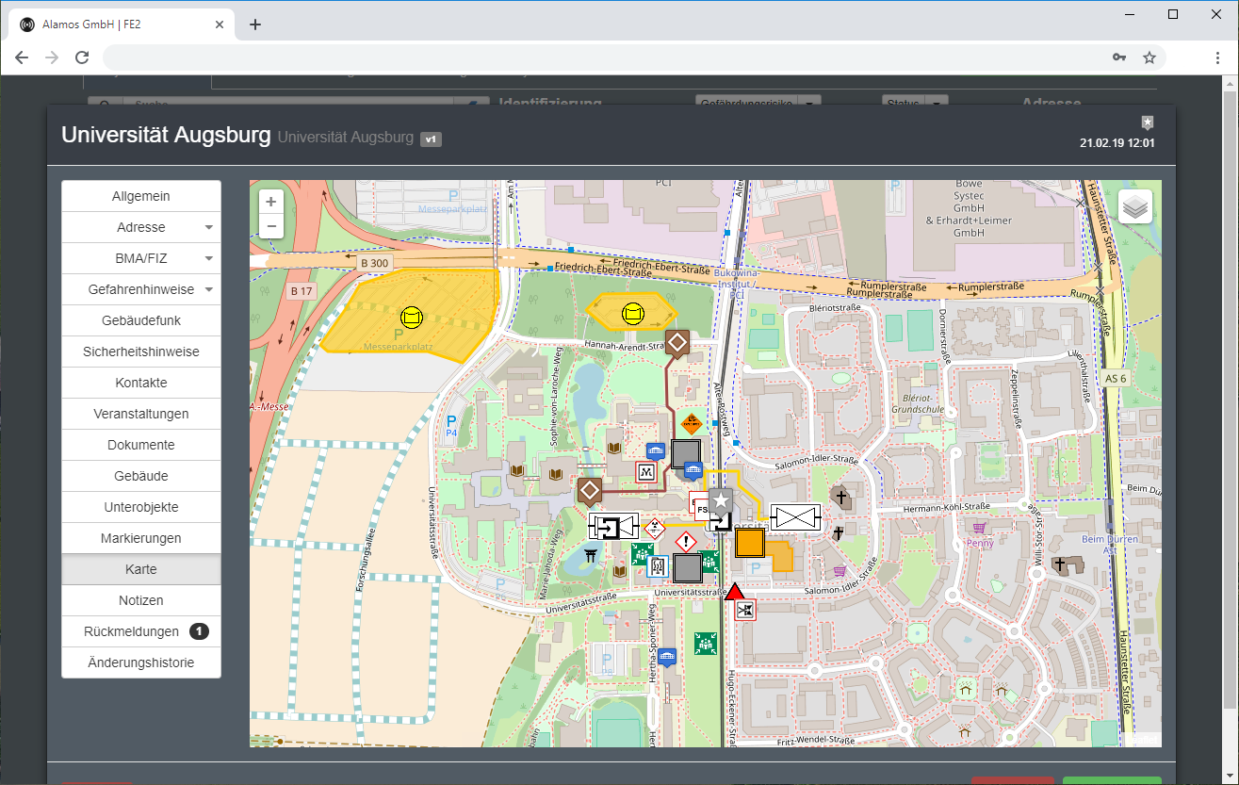The image size is (1239, 785).
Task: Click the crossed-rectangle tactical symbol near Hermann-Köhl-Straße
Action: [795, 516]
